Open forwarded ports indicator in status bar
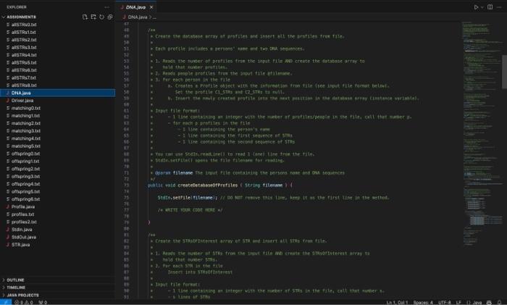Viewport: 507px width, 305px height. tap(43, 302)
